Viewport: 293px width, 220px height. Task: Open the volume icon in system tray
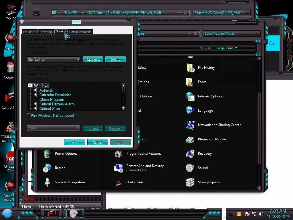pyautogui.click(x=261, y=214)
